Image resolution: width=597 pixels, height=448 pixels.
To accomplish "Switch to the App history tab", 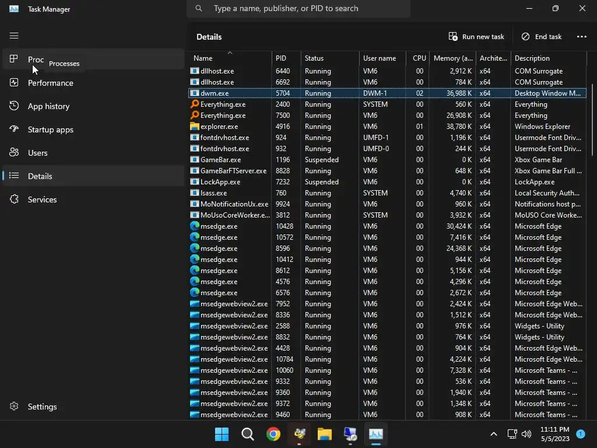I will click(x=93, y=106).
